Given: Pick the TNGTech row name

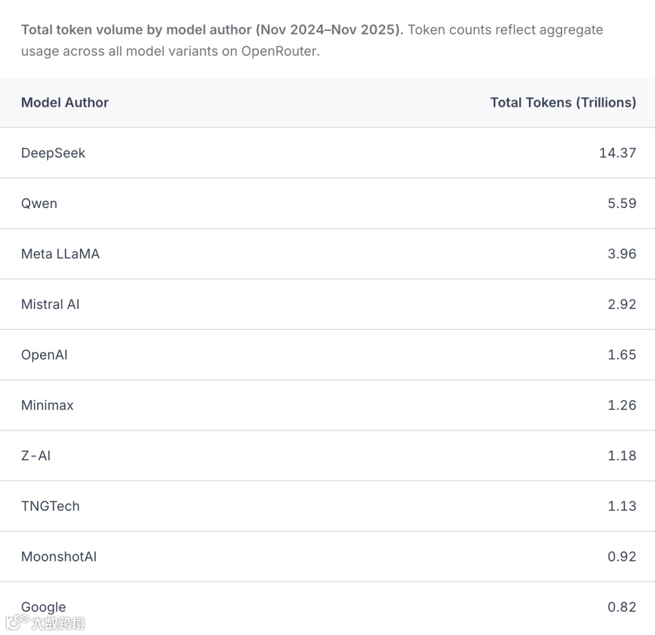Looking at the screenshot, I should click(x=50, y=506).
